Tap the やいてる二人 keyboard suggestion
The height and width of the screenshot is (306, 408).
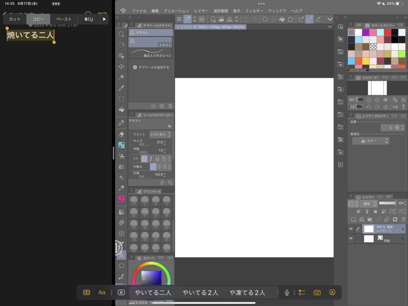pyautogui.click(x=152, y=292)
